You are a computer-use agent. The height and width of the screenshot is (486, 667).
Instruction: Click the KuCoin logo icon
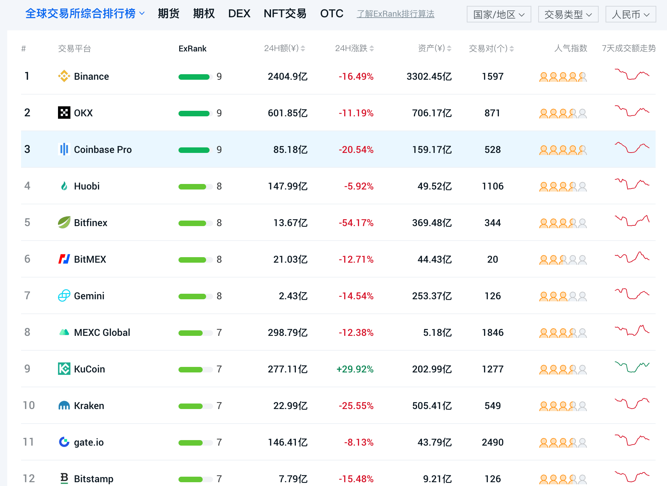64,369
